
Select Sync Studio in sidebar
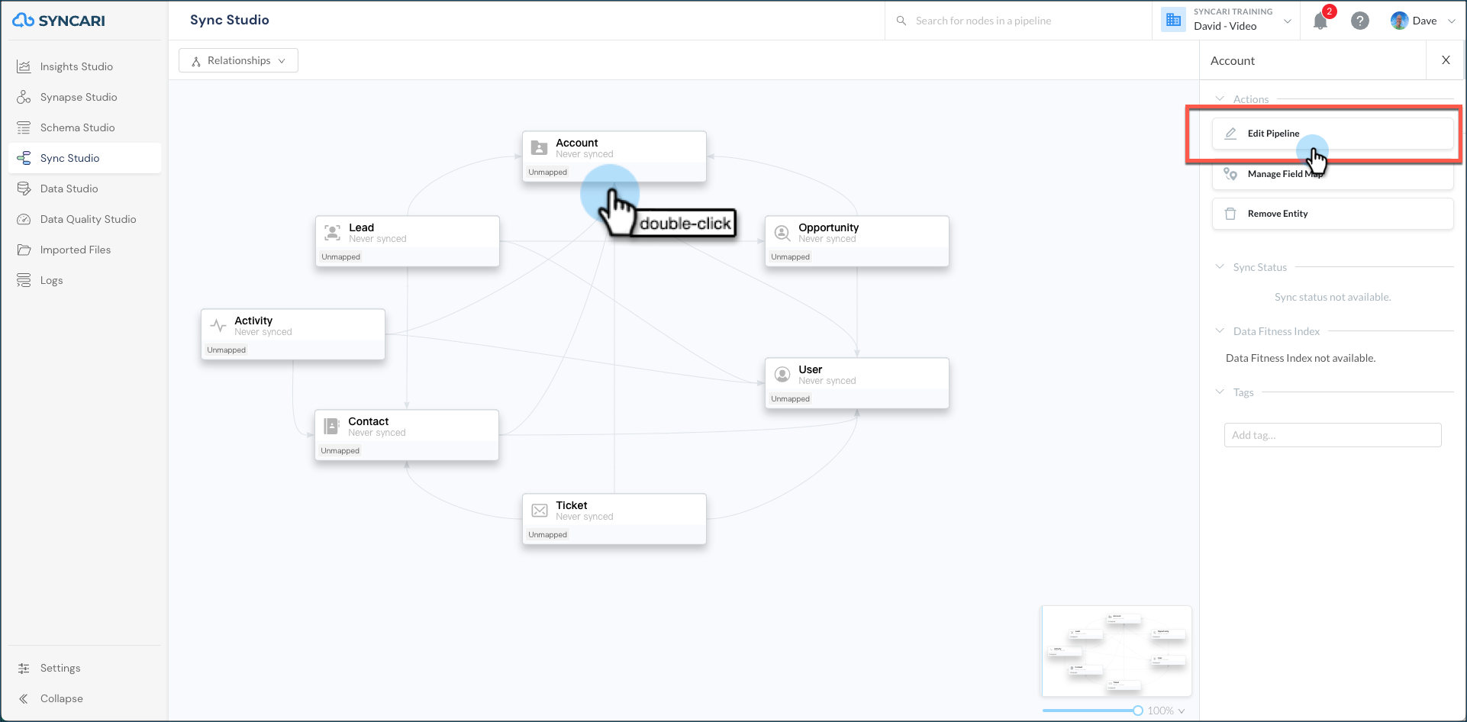(x=85, y=158)
